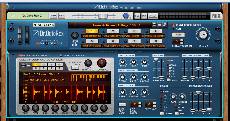
Task: Select loop slot 5 in top panel
Action: 92,41
